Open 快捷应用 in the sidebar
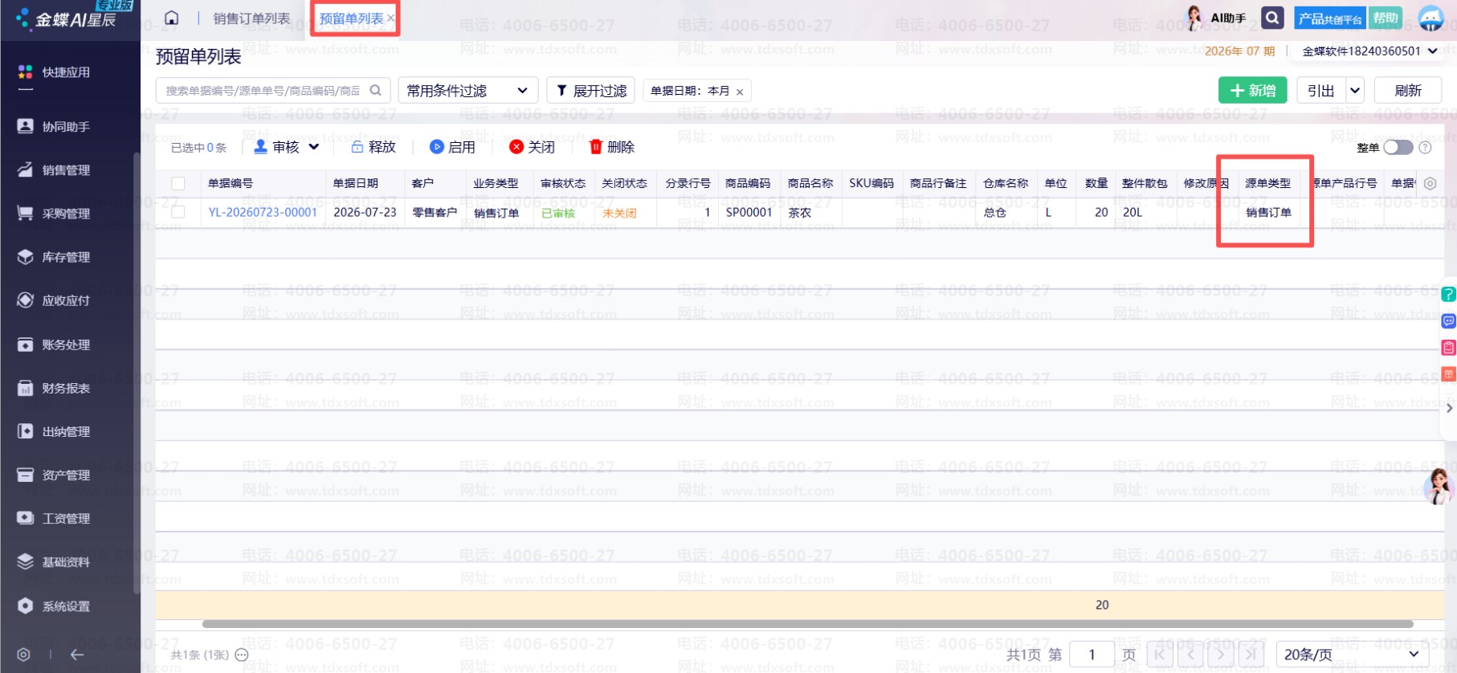 coord(54,72)
